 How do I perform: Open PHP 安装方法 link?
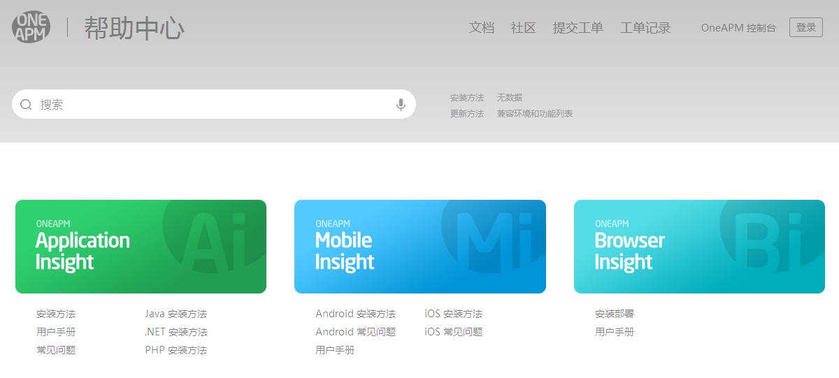[176, 350]
